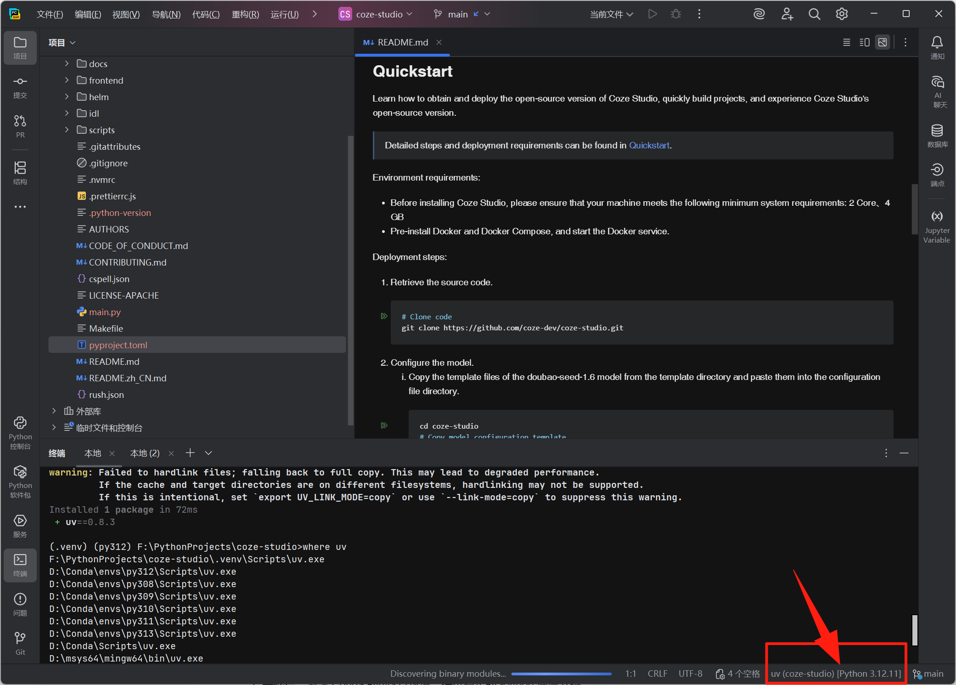Select main.py in the project tree

pos(105,311)
